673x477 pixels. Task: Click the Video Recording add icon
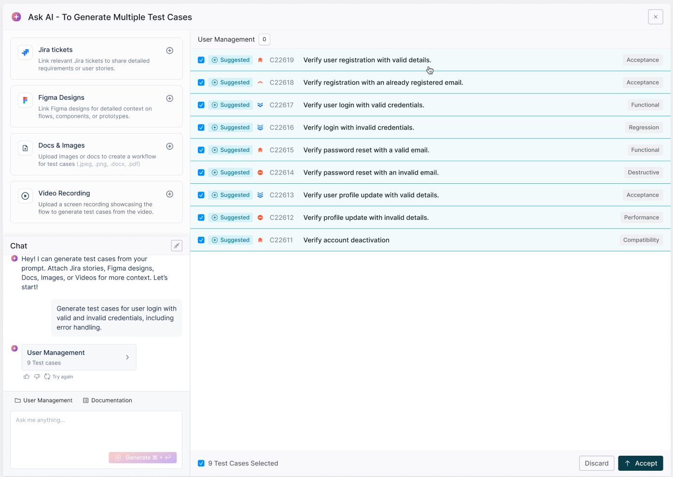pos(169,193)
